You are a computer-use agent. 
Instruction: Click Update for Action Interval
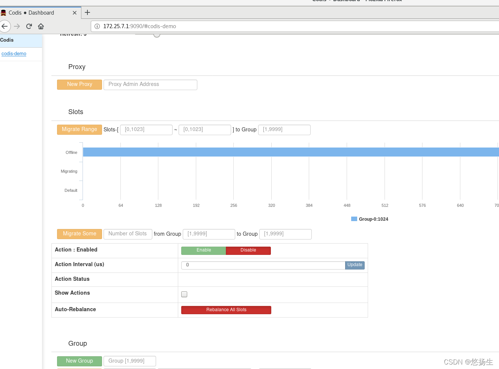point(355,265)
